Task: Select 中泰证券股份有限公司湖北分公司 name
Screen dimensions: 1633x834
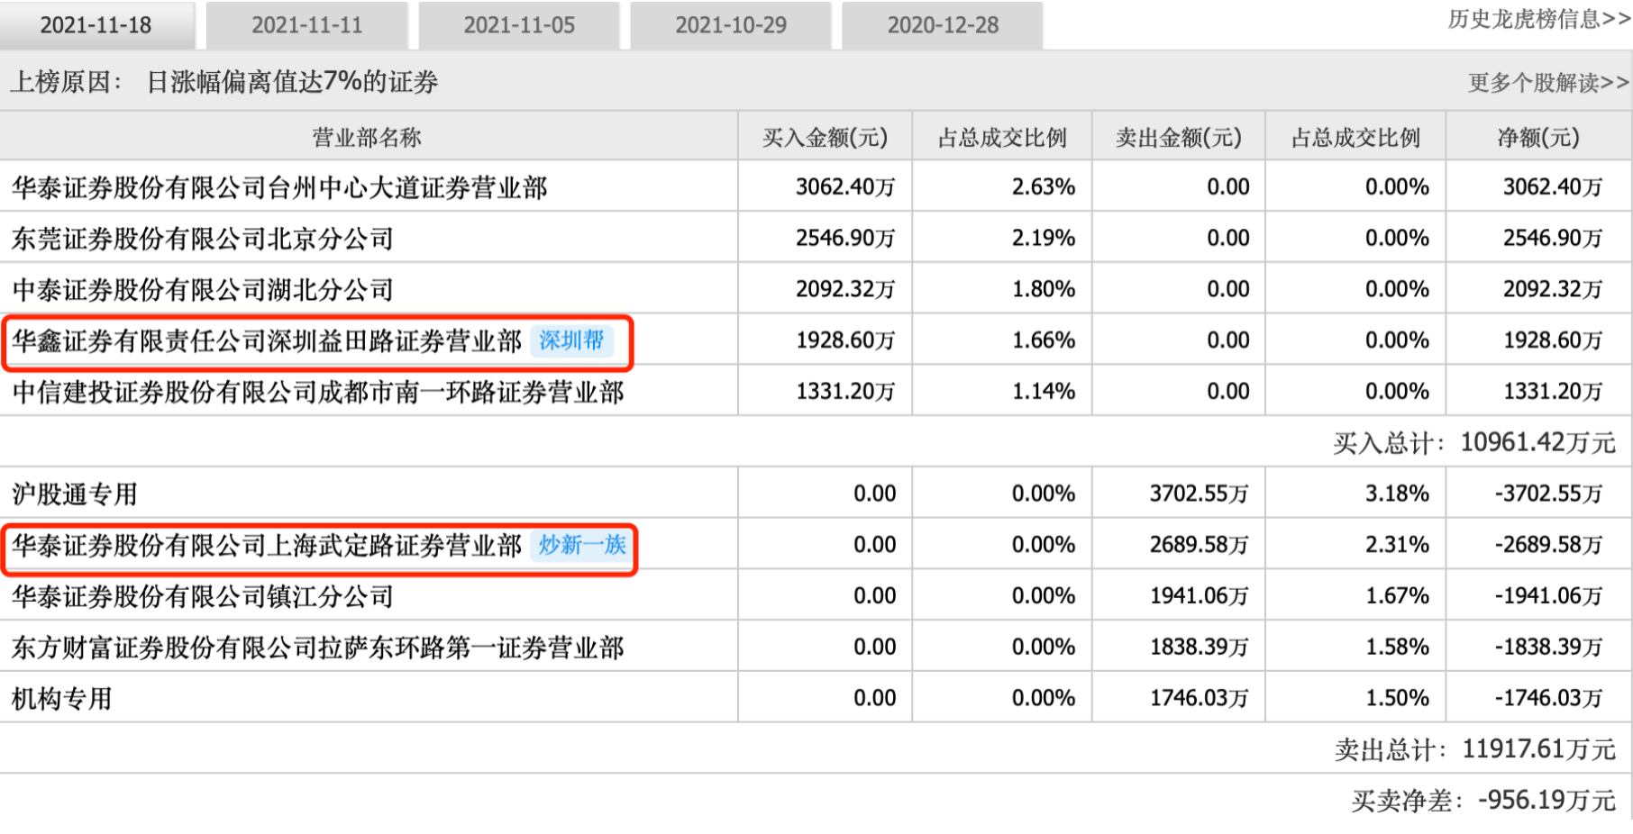Action: pyautogui.click(x=203, y=290)
